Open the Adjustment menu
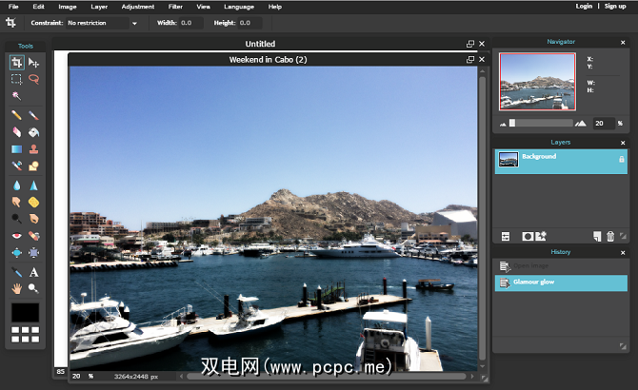Image resolution: width=638 pixels, height=390 pixels. pyautogui.click(x=137, y=7)
